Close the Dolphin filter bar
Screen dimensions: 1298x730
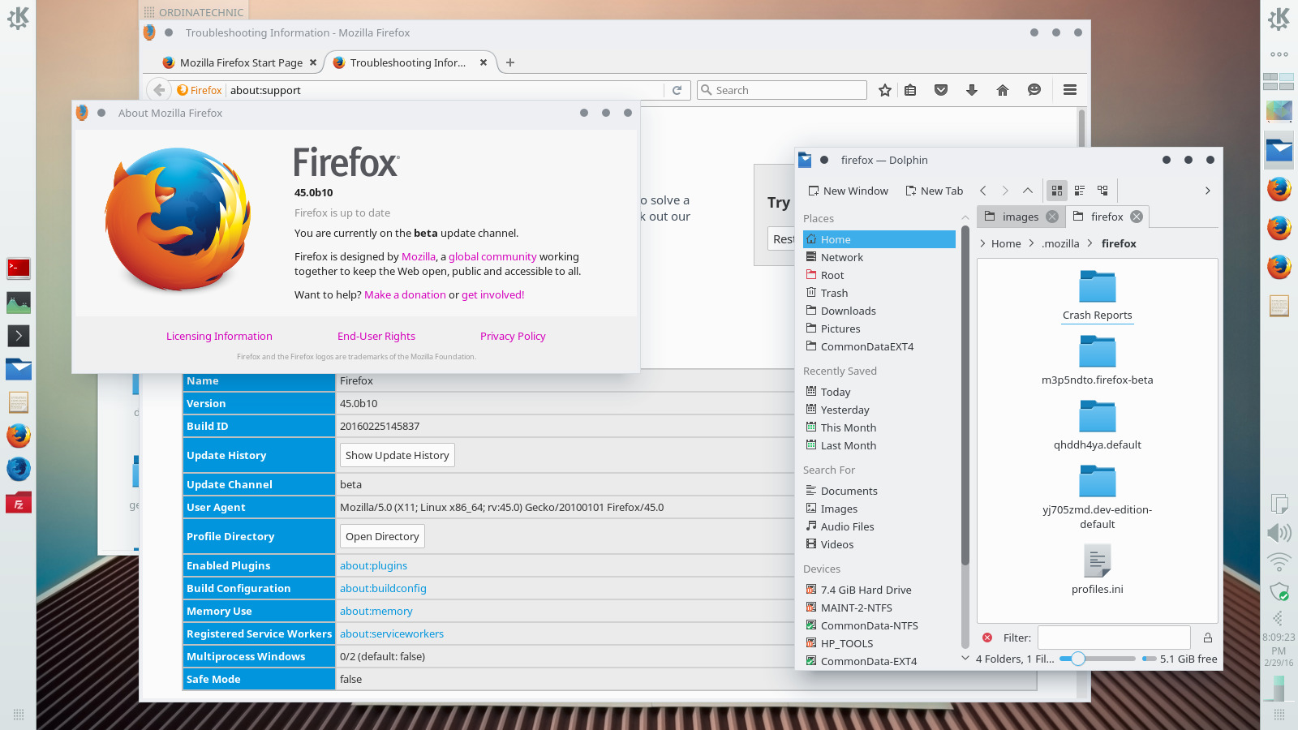coord(987,638)
